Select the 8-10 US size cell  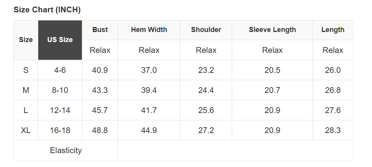(x=60, y=90)
